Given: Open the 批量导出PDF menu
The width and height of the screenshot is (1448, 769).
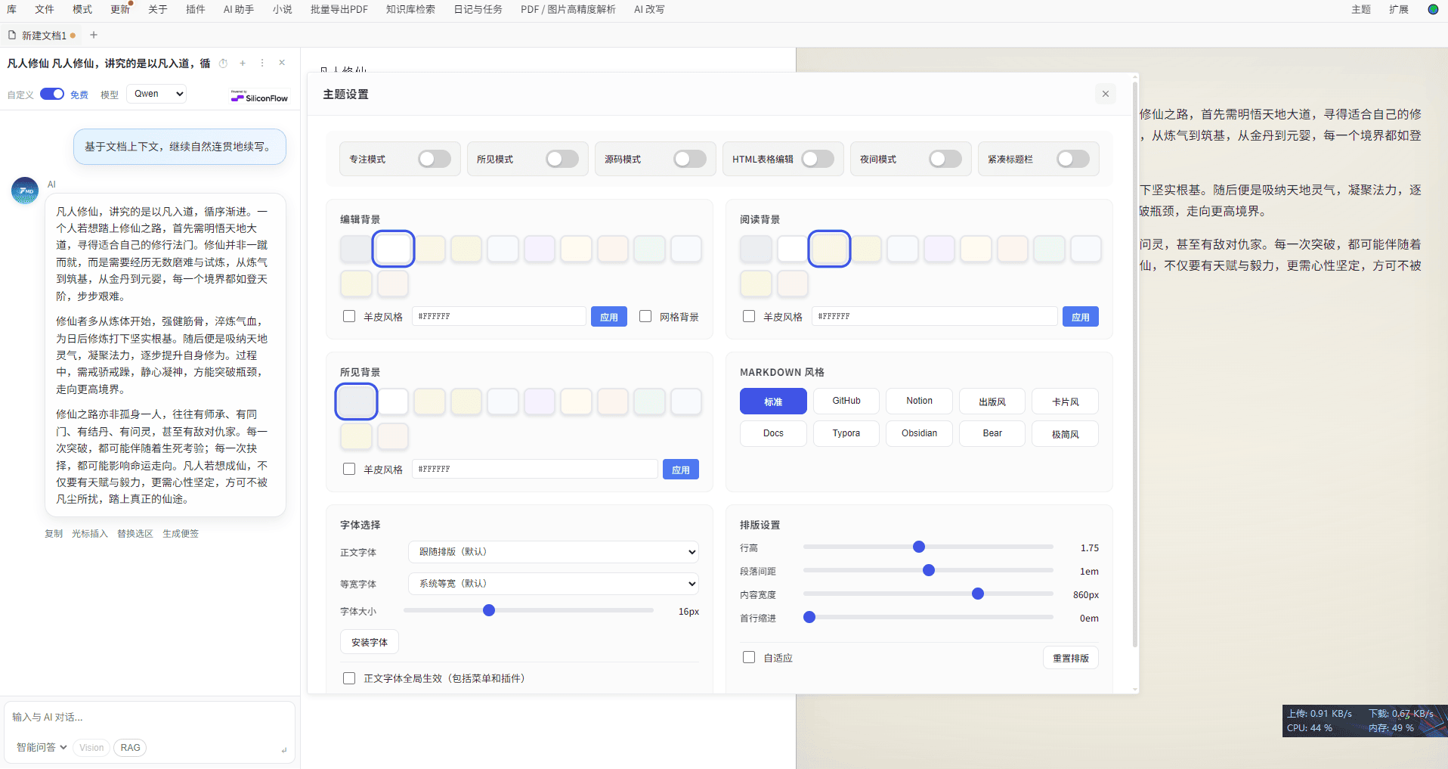Looking at the screenshot, I should pyautogui.click(x=339, y=10).
